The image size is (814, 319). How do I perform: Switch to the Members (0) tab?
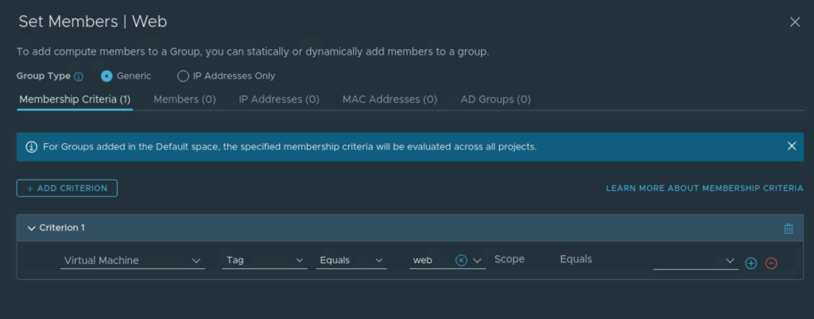pyautogui.click(x=184, y=99)
